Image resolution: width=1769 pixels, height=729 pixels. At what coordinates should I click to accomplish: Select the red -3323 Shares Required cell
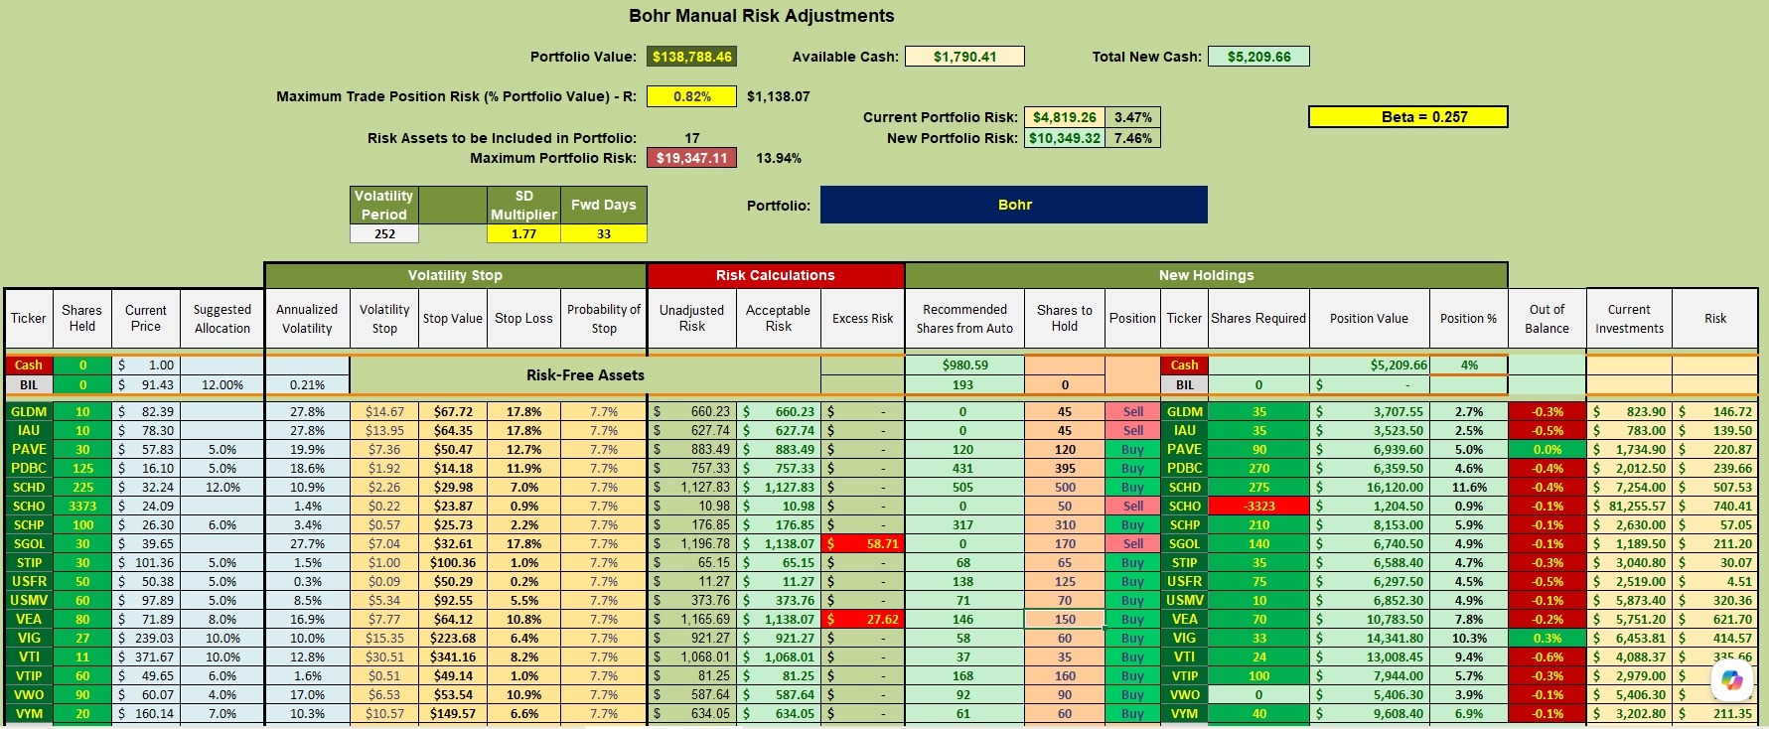[x=1258, y=507]
